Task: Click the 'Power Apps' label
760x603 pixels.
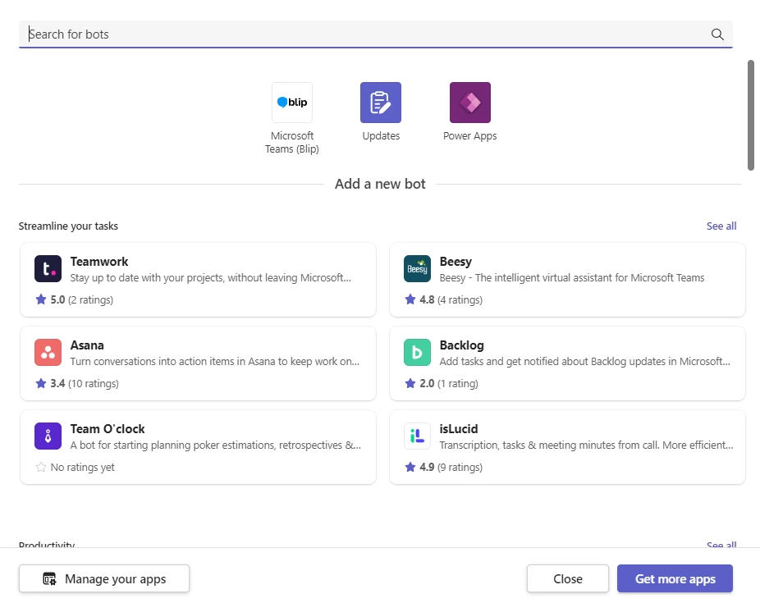Action: [469, 136]
